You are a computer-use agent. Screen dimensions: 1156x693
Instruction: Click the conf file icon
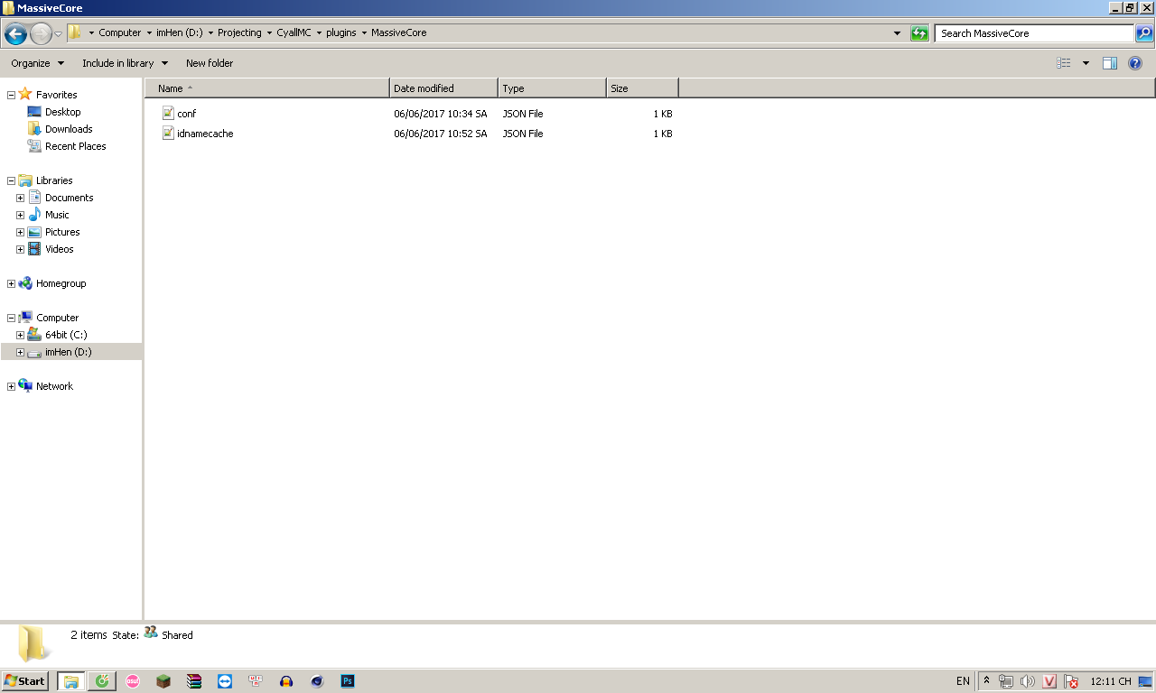point(168,113)
